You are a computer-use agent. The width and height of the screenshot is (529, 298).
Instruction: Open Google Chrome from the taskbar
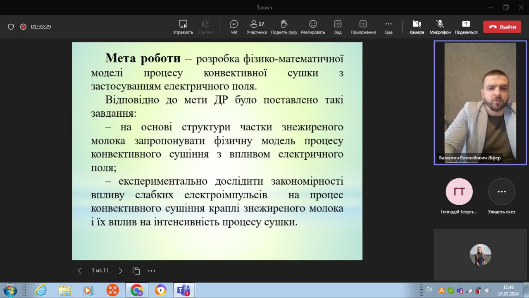point(136,290)
